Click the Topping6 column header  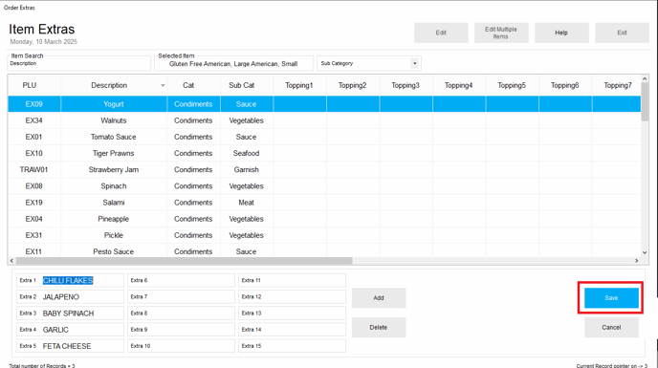click(x=565, y=85)
